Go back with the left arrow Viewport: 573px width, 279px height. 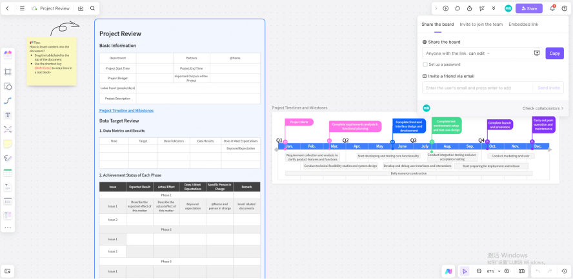(7, 8)
